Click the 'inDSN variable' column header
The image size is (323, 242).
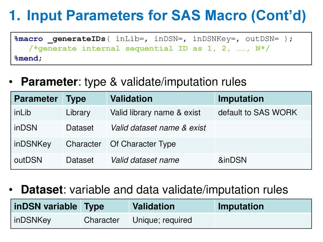coord(45,206)
